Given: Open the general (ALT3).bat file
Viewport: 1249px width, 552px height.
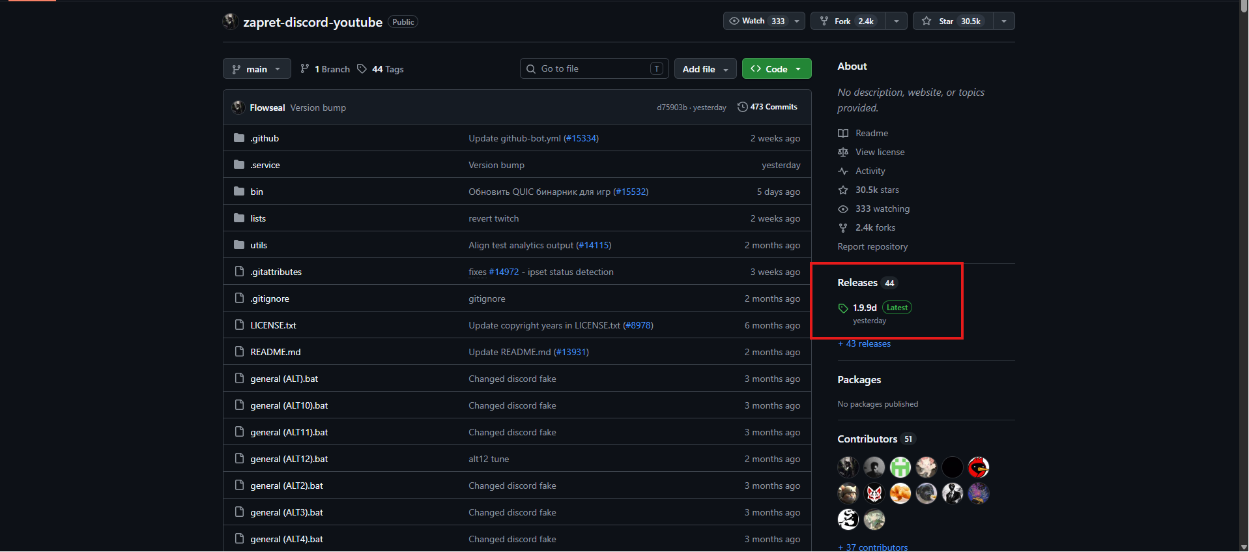Looking at the screenshot, I should [x=287, y=512].
